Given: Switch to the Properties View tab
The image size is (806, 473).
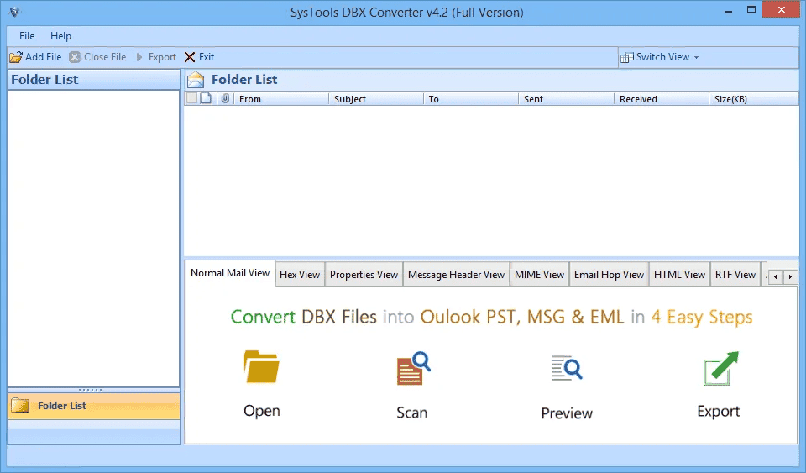Looking at the screenshot, I should tap(364, 275).
